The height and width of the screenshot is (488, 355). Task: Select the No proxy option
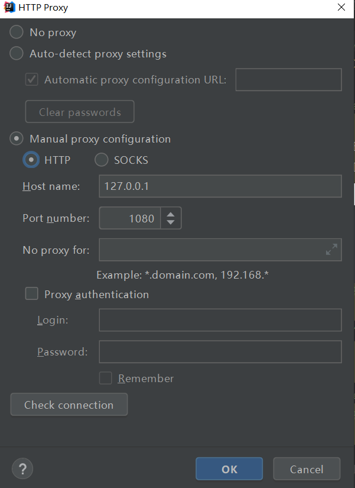pyautogui.click(x=17, y=32)
